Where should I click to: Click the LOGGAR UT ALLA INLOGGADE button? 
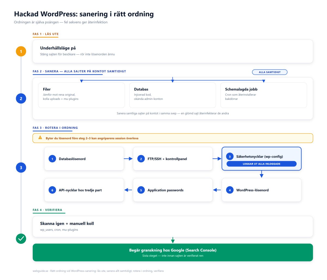click(x=262, y=164)
